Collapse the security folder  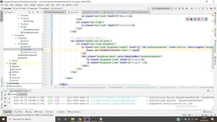(x=18, y=18)
